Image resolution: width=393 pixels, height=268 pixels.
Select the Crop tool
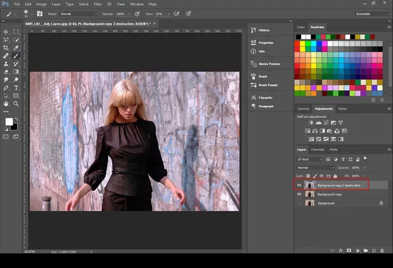pos(6,48)
